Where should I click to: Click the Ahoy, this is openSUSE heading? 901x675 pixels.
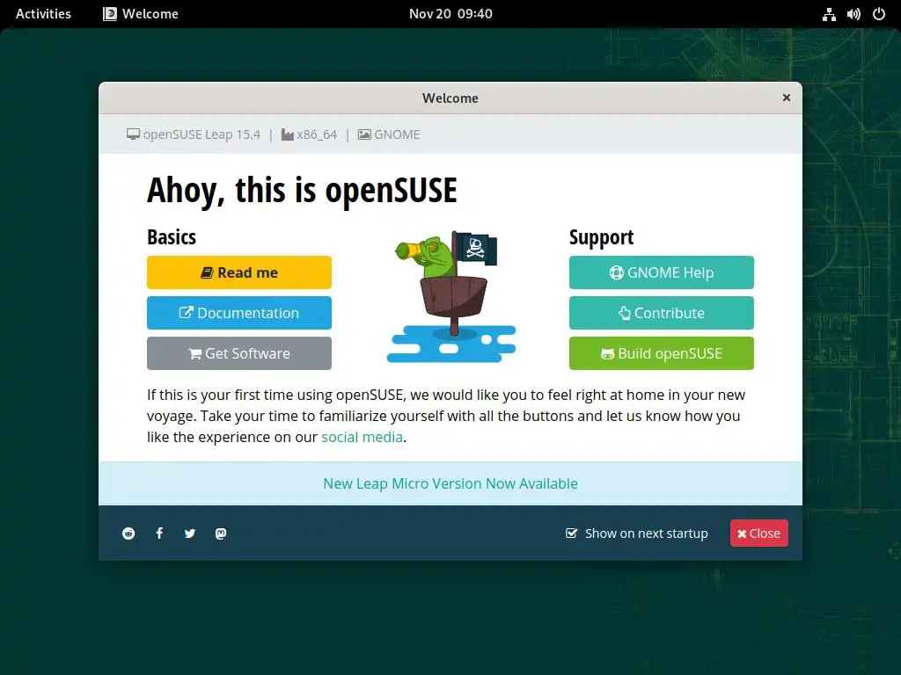click(x=303, y=190)
